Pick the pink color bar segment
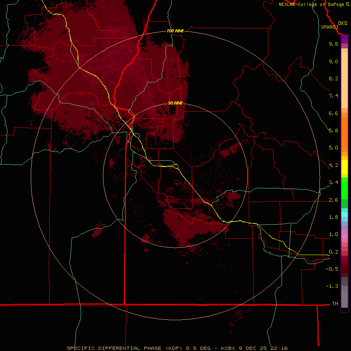This screenshot has width=351, height=351. (x=344, y=236)
